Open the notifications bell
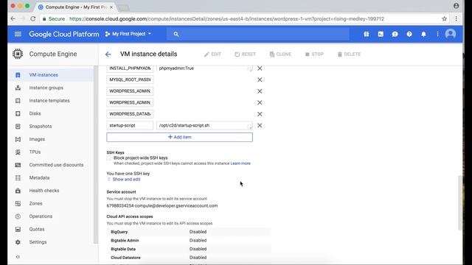This screenshot has width=472, height=265. 423,35
